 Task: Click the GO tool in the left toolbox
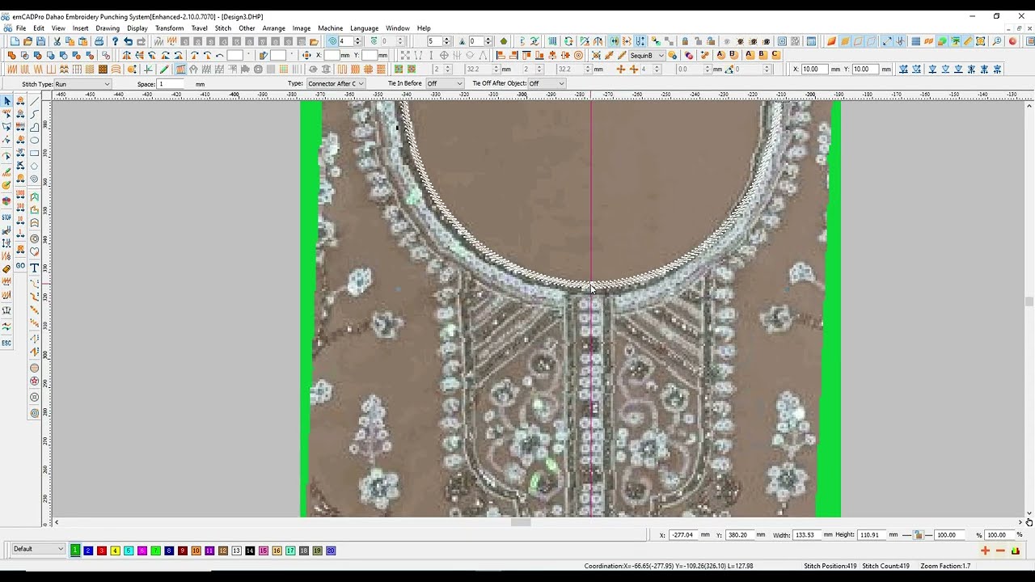click(x=20, y=266)
